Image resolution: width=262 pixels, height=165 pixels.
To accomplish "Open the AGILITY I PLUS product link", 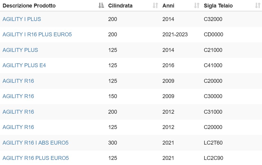I will tap(22, 19).
